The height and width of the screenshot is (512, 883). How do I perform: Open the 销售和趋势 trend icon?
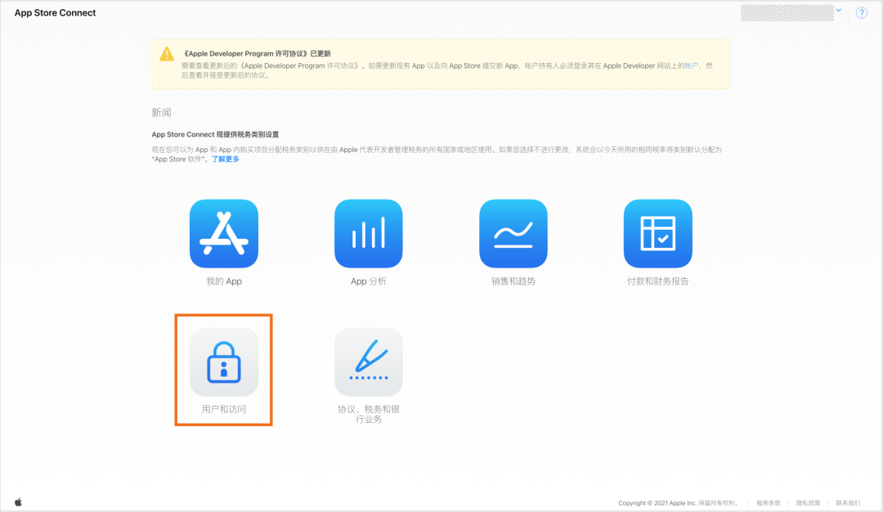coord(513,233)
